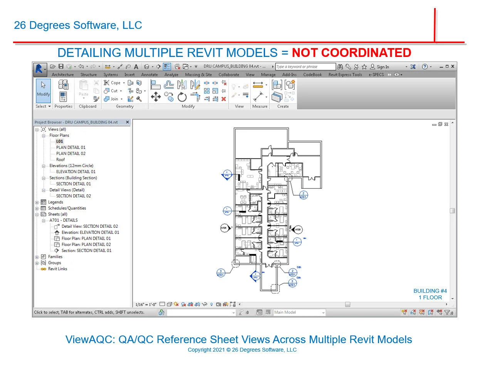Open the Architecture ribbon tab
This screenshot has height=367, width=490.
(63, 75)
